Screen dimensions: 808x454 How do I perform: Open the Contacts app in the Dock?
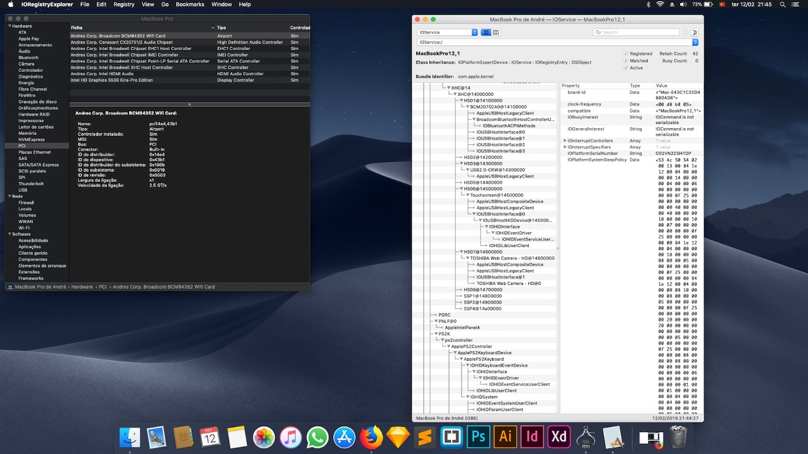pyautogui.click(x=183, y=437)
